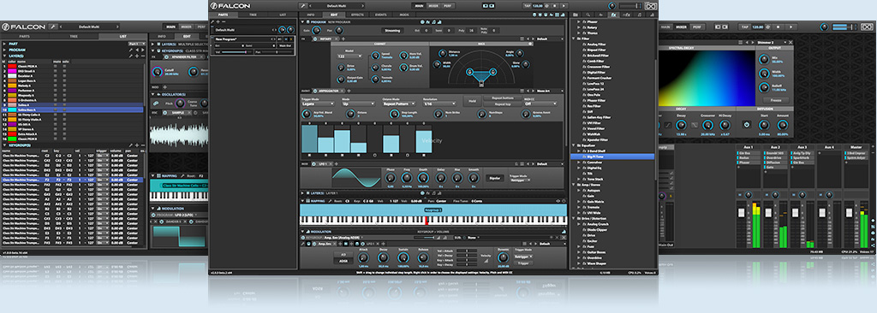Open Resolution 1/16 dropdown

pos(438,103)
